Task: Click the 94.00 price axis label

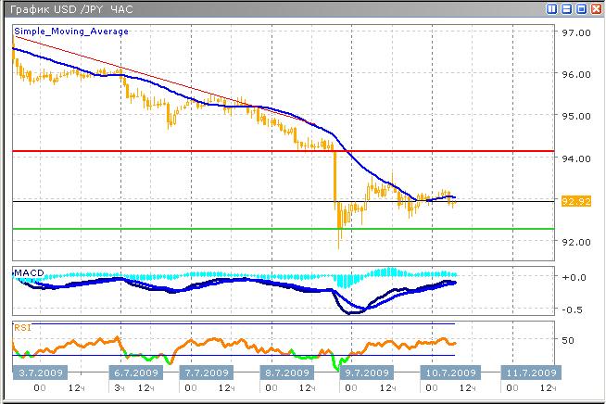Action: click(x=576, y=158)
